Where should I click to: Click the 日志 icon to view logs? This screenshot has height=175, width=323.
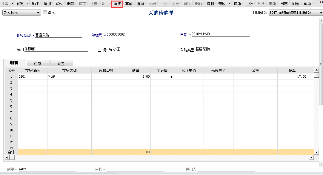pyautogui.click(x=284, y=4)
